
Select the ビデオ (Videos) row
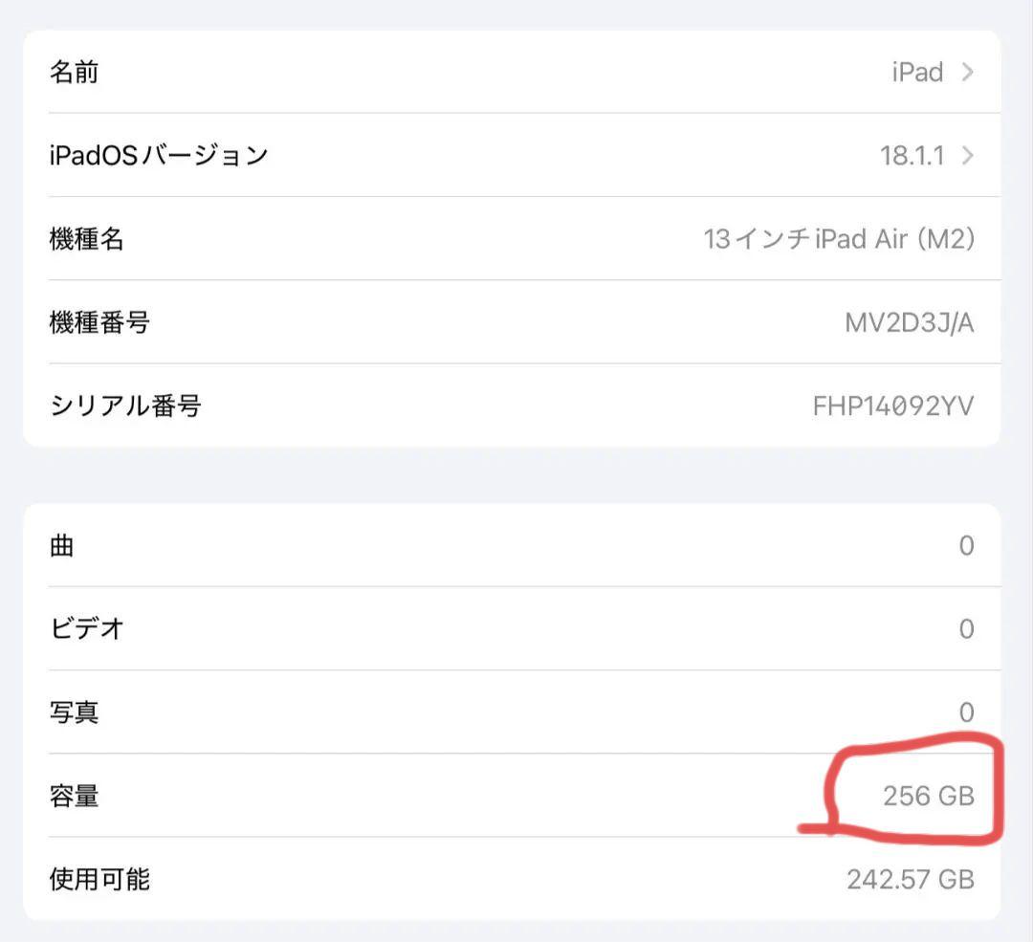(516, 628)
